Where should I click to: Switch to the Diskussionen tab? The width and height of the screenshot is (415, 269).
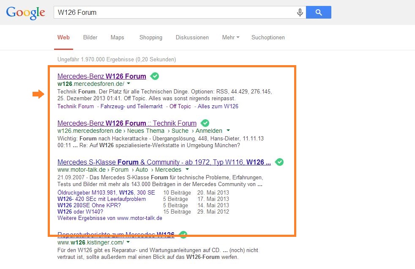point(192,37)
